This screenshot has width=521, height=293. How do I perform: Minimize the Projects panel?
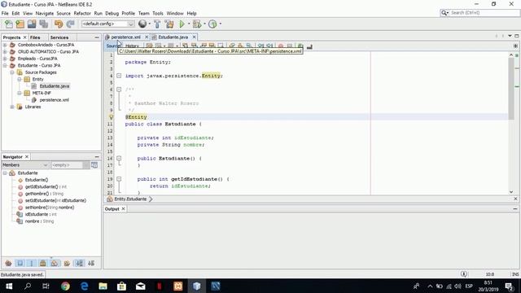(x=97, y=37)
